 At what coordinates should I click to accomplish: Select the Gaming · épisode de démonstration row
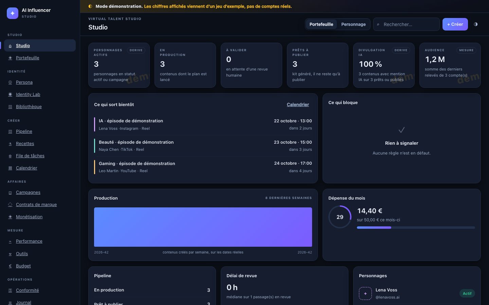[x=203, y=167]
